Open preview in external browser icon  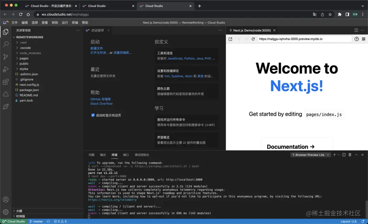[230, 39]
